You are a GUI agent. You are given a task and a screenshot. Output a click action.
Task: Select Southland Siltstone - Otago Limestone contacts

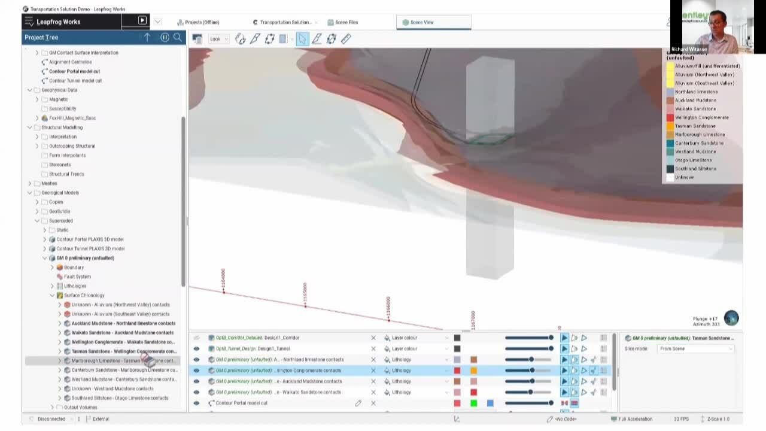[120, 398]
